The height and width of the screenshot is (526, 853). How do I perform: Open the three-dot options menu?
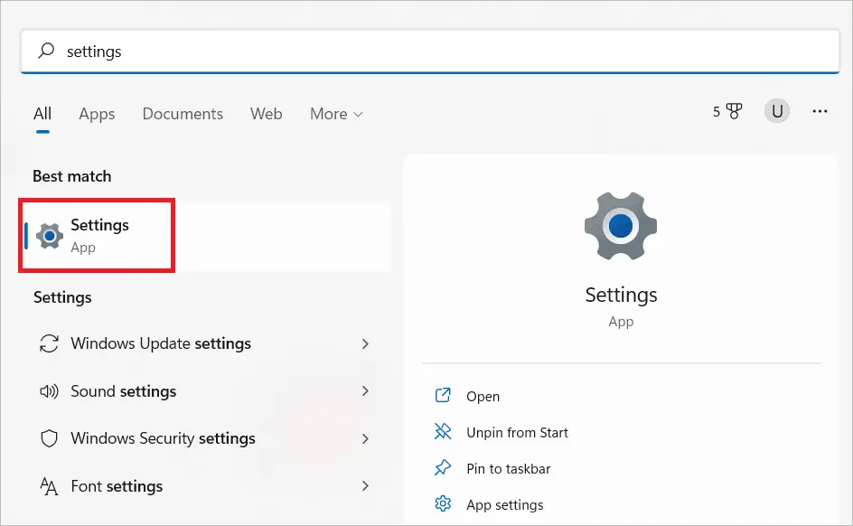(x=820, y=111)
